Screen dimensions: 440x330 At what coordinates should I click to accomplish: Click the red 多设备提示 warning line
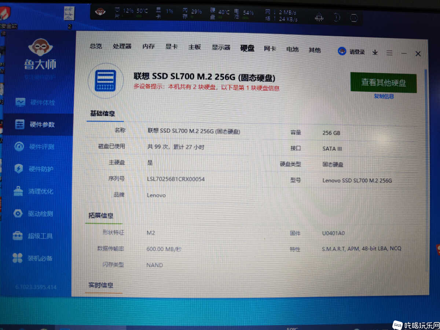[206, 88]
